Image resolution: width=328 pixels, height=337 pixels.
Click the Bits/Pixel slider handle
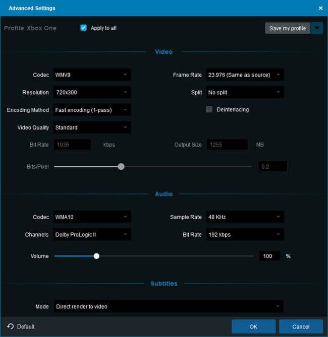click(x=121, y=166)
